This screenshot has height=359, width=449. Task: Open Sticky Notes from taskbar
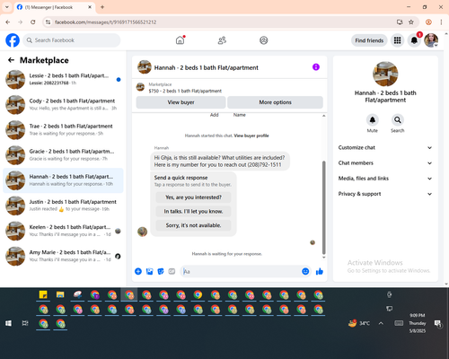43,294
